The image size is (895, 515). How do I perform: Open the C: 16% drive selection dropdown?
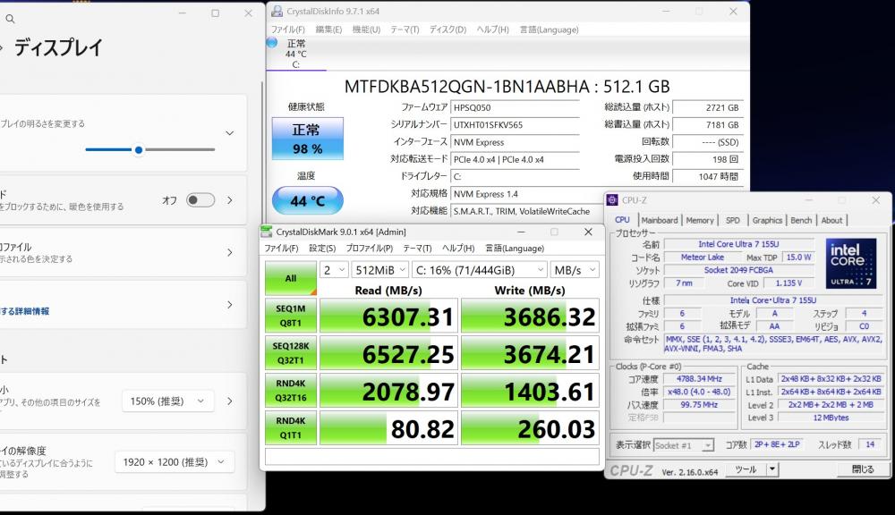coord(480,270)
